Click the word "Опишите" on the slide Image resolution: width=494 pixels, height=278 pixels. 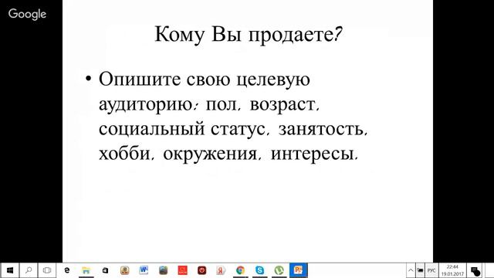[x=140, y=79]
